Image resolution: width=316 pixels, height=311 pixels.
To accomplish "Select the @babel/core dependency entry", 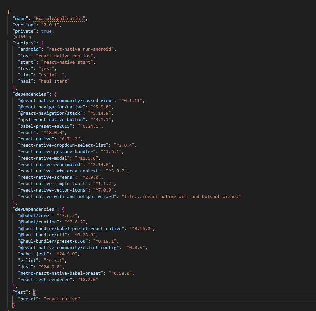I will tap(32, 215).
